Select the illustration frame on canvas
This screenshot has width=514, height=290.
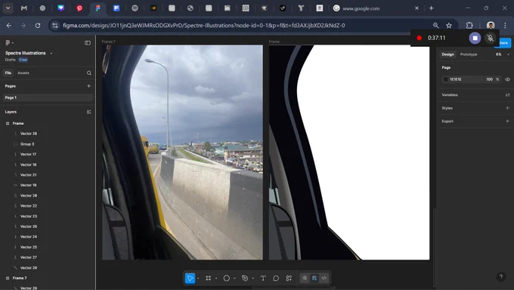tap(349, 152)
